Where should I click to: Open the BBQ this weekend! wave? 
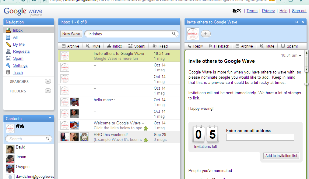coord(119,137)
